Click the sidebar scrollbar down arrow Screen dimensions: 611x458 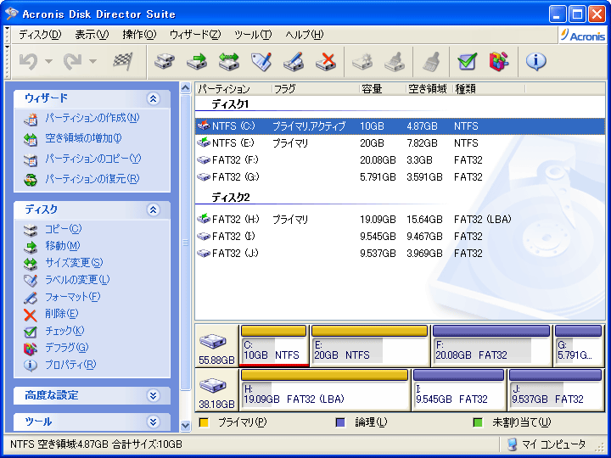[186, 425]
